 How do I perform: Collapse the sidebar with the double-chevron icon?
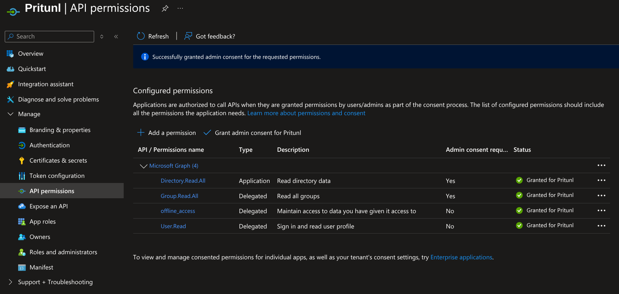(116, 37)
